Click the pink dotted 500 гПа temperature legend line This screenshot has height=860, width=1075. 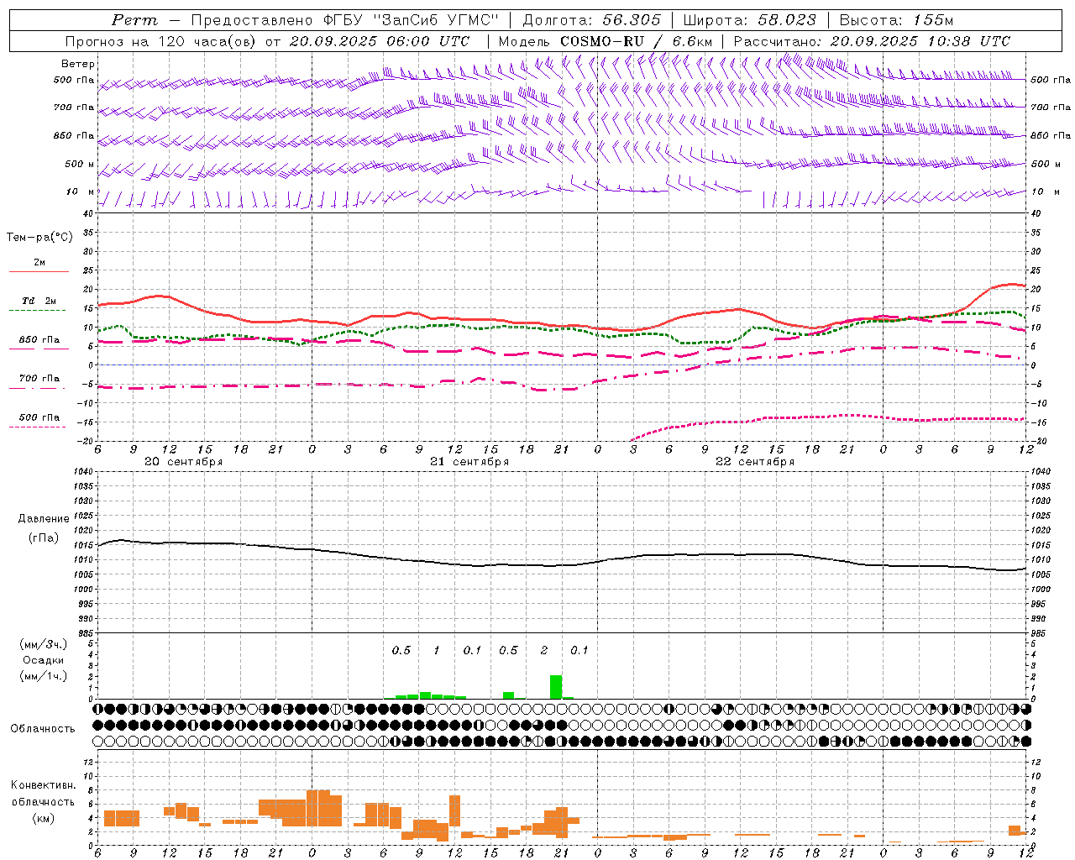pos(38,427)
